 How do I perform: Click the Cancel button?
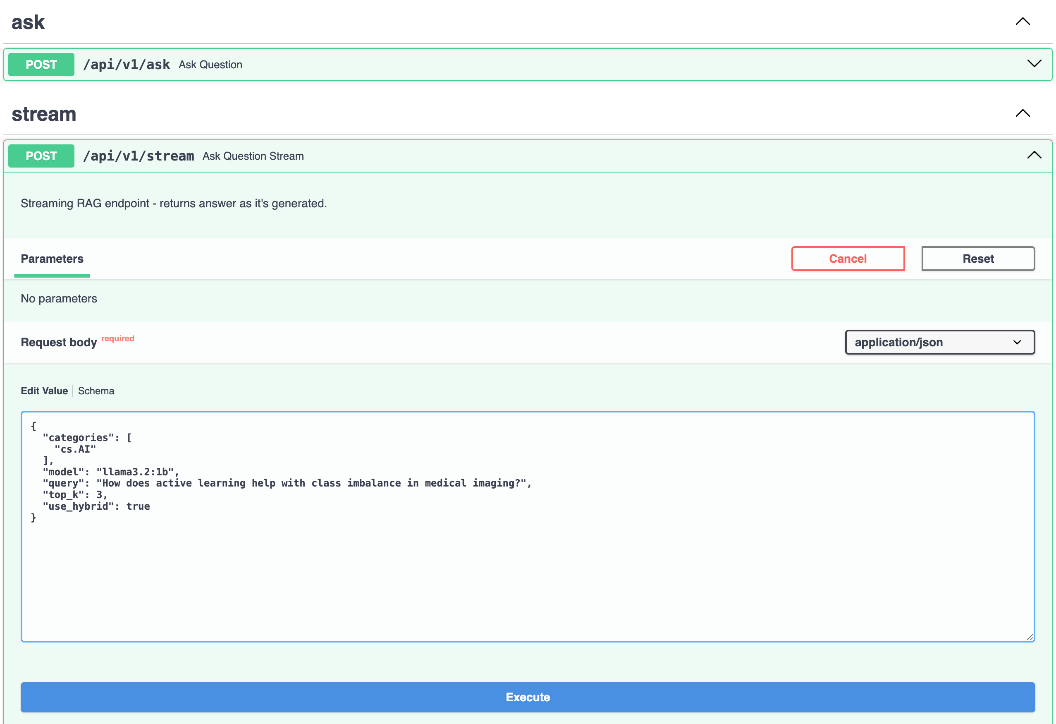[x=848, y=258]
